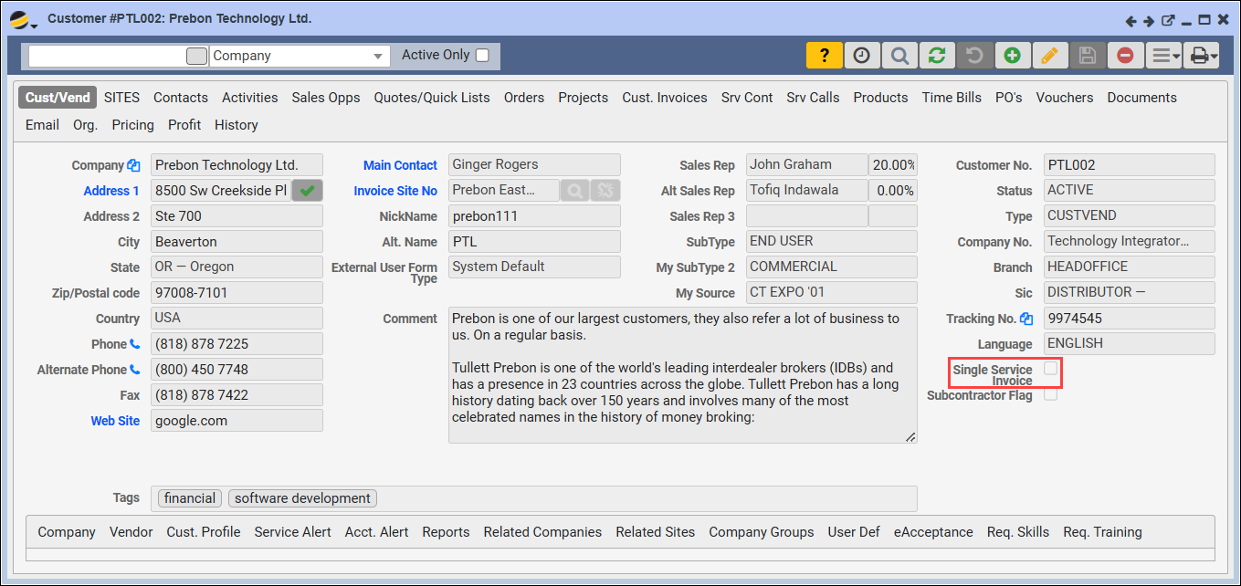
Task: Click the yellow help question mark button
Action: (824, 56)
